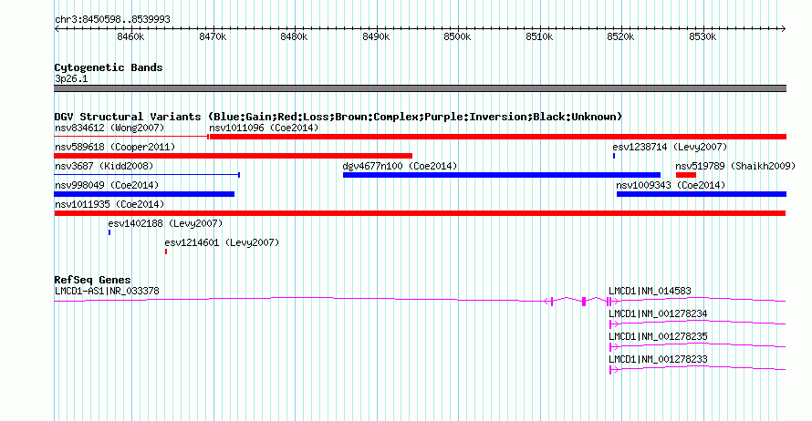Click the esv1214601 (Levy2007) label

(x=222, y=242)
